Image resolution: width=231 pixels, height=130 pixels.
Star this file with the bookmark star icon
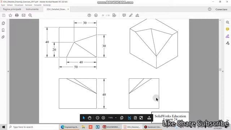click(10, 15)
